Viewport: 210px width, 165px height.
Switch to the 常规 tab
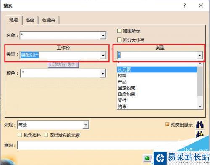13,20
